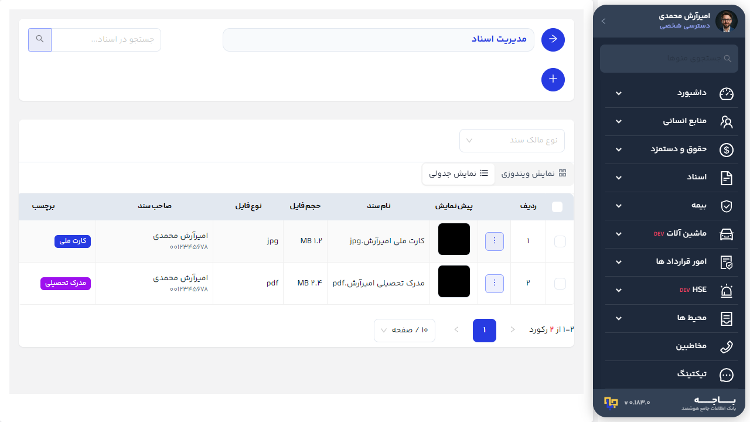Image resolution: width=750 pixels, height=422 pixels.
Task: Open three-dot menu for row 2
Action: (495, 284)
